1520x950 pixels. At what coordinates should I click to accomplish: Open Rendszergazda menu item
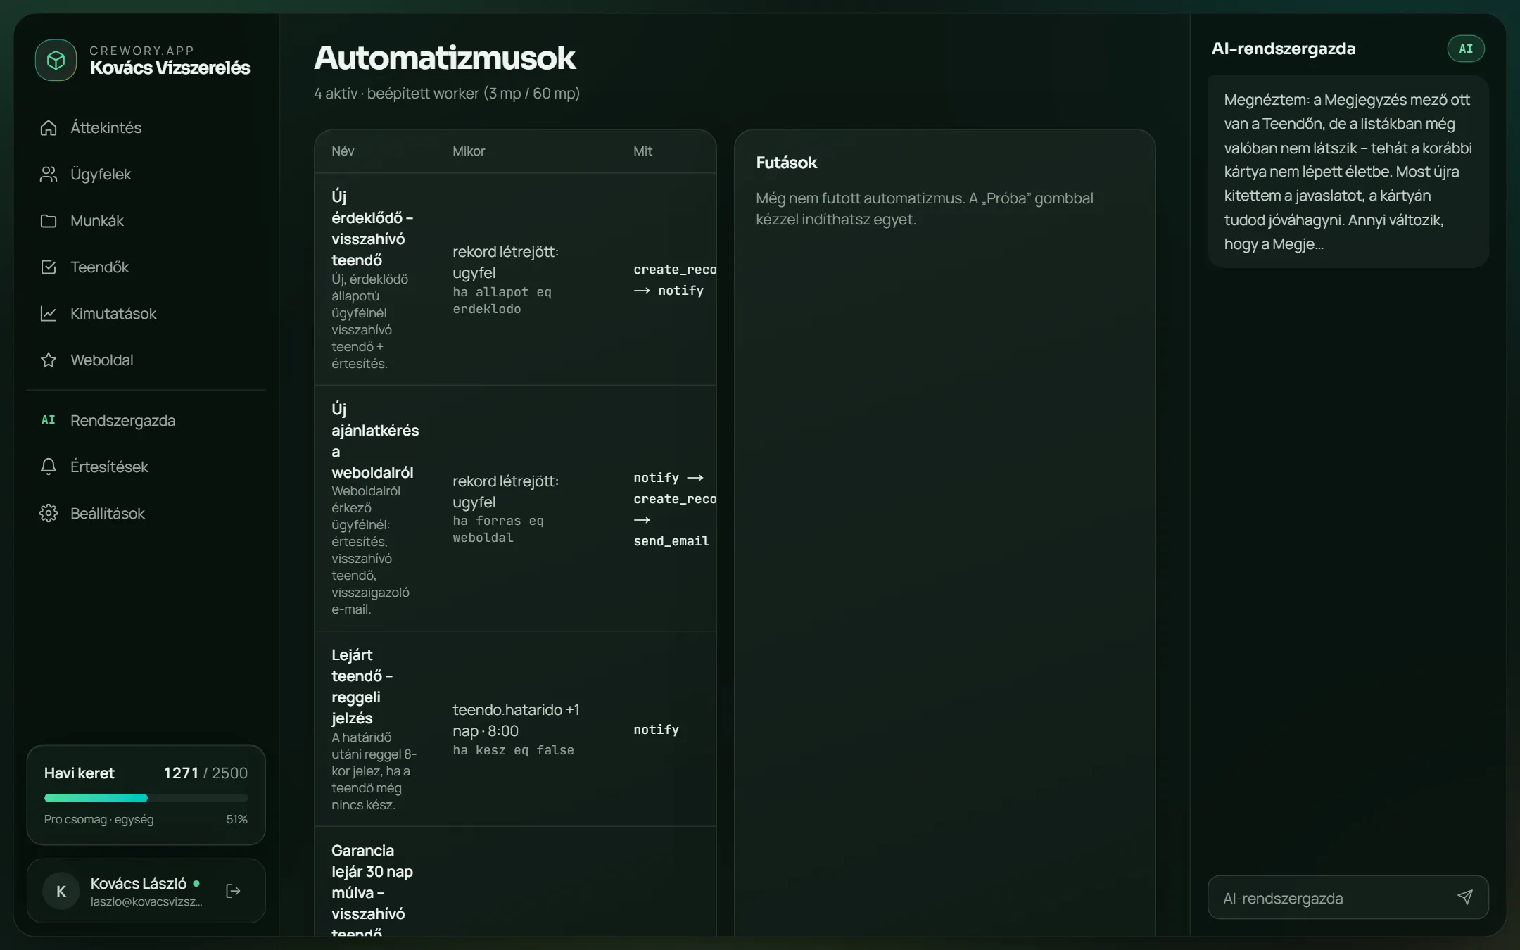tap(146, 421)
